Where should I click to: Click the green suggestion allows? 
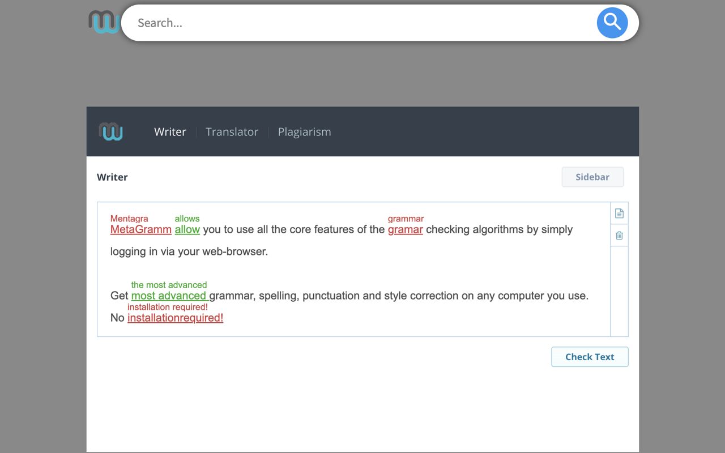[187, 219]
